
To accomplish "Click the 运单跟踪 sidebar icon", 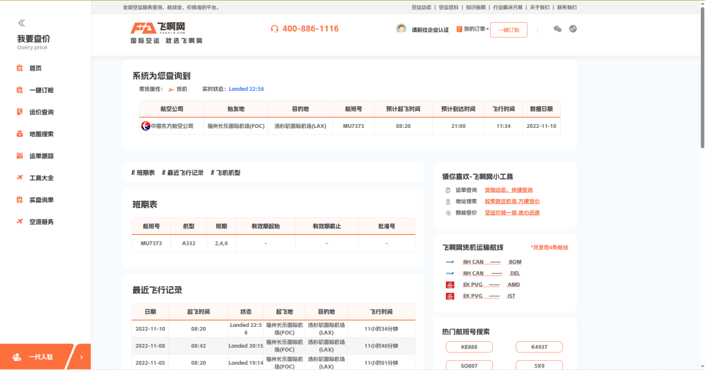I will point(20,156).
